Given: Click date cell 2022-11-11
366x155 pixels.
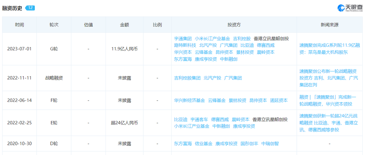Looking at the screenshot, I should pyautogui.click(x=20, y=78).
